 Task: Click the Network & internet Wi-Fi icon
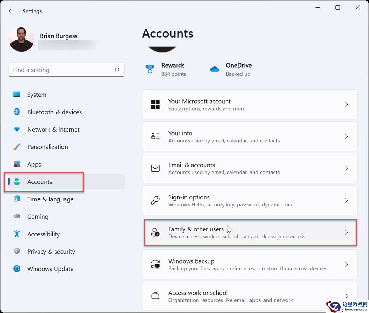click(17, 129)
